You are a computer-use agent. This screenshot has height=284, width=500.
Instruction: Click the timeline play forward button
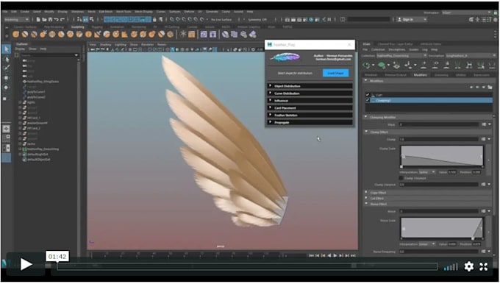pyautogui.click(x=335, y=255)
